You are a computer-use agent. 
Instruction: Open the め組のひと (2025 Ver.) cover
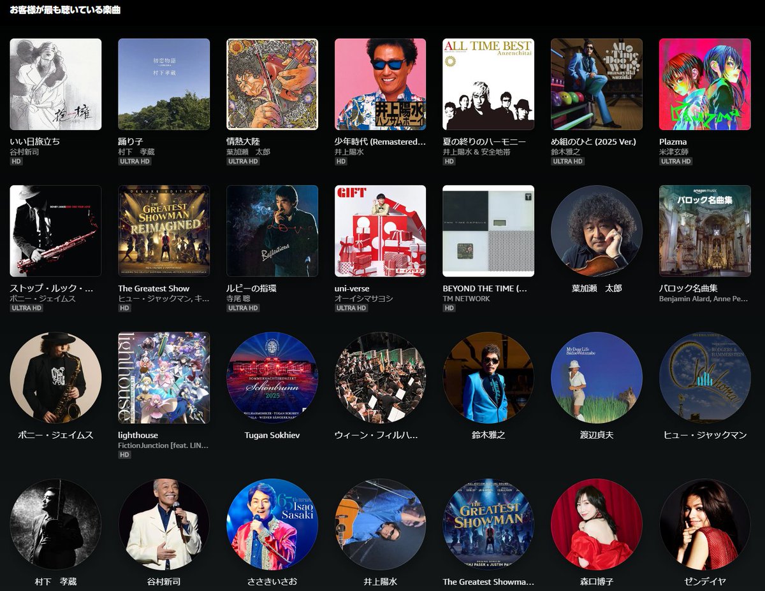tap(597, 84)
